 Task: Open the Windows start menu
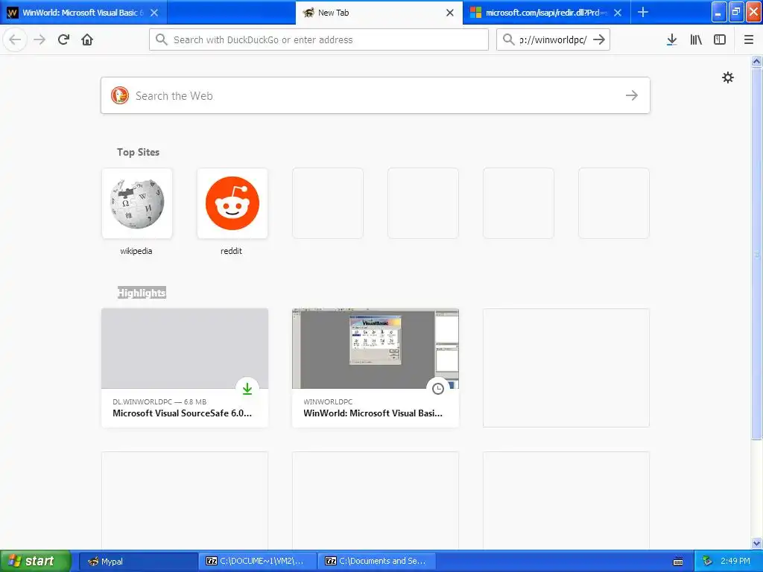[x=36, y=561]
